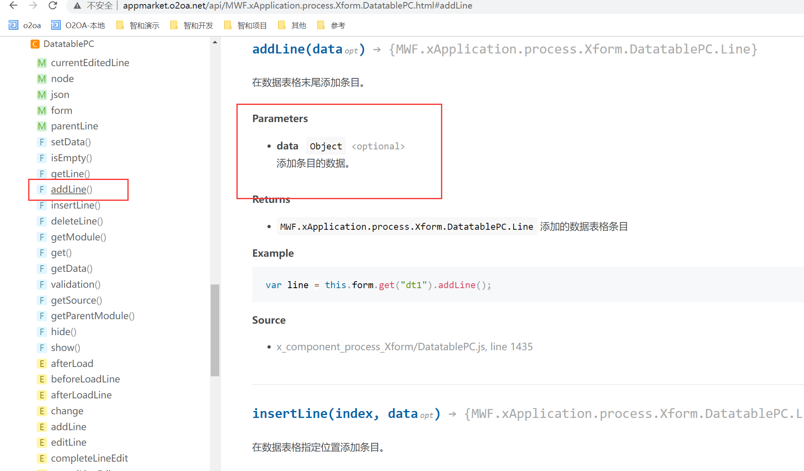Screen dimensions: 804x471
Task: Click the E icon beside afterLoad
Action: pyautogui.click(x=42, y=364)
